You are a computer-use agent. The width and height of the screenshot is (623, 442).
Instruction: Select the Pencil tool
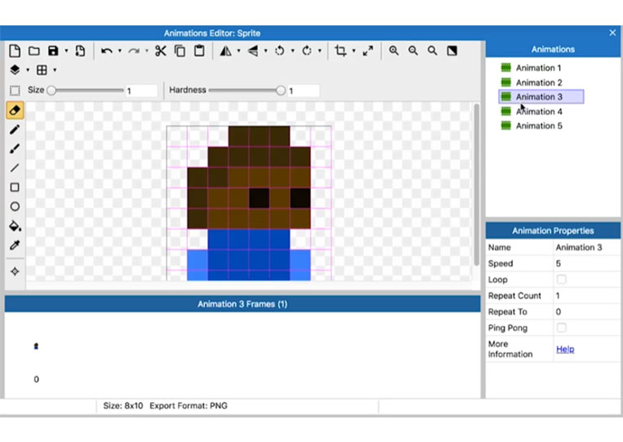pos(15,130)
